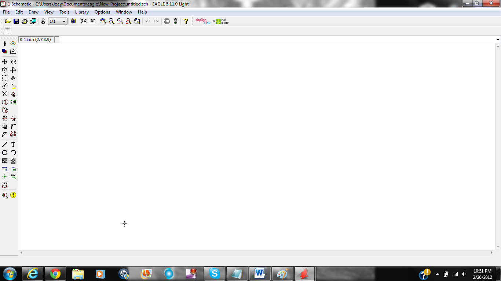
Task: Open help via the yellow question mark
Action: click(186, 21)
